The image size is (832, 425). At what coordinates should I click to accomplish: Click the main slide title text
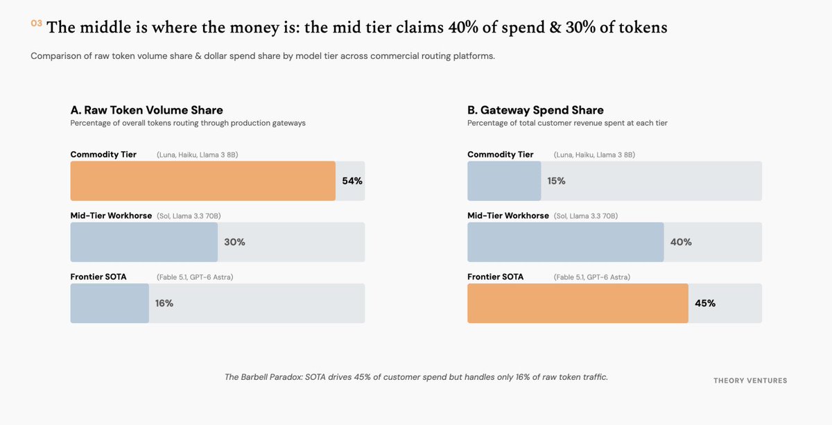click(x=357, y=27)
